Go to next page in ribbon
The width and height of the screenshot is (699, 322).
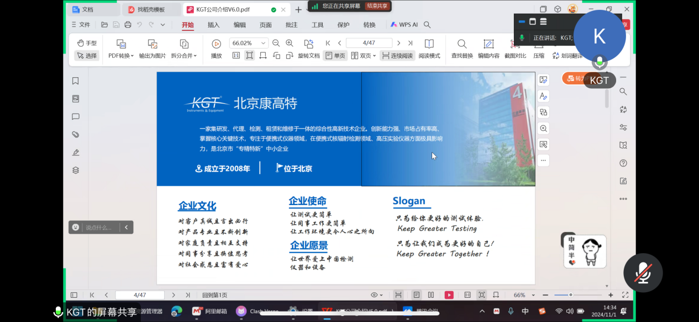coord(400,43)
